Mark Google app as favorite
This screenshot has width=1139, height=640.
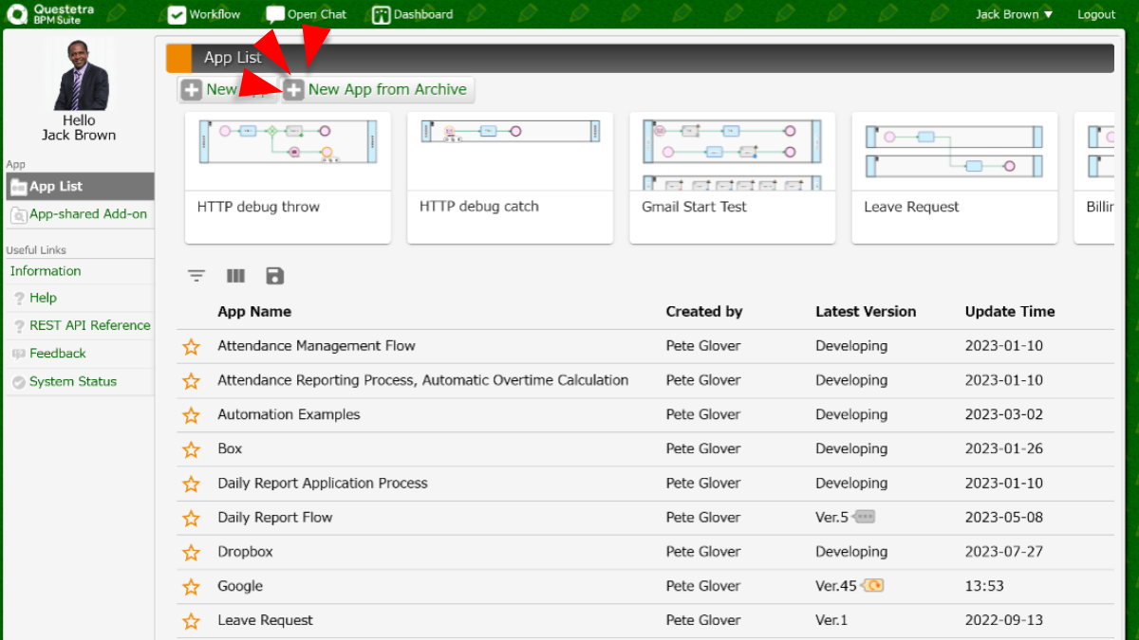click(191, 587)
